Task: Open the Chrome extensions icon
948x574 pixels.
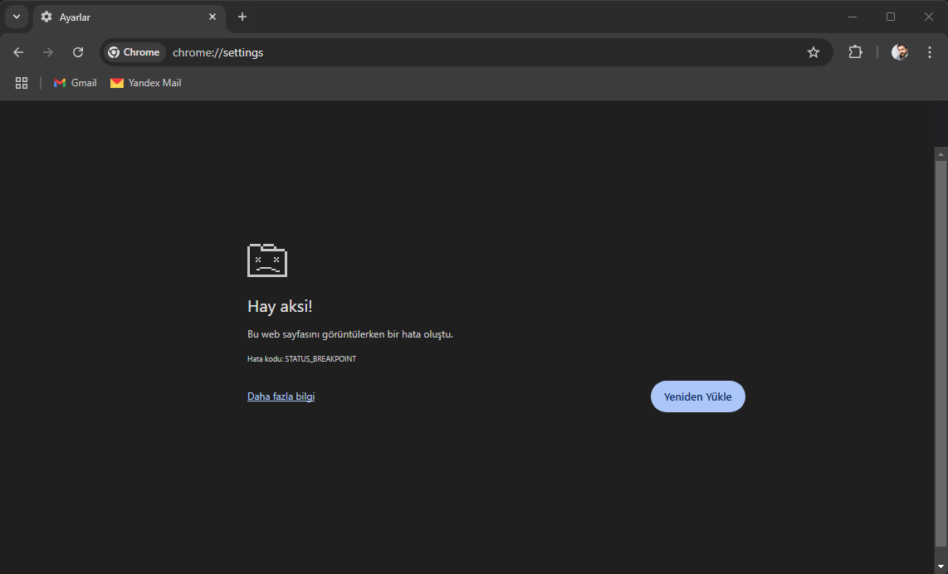Action: 855,51
